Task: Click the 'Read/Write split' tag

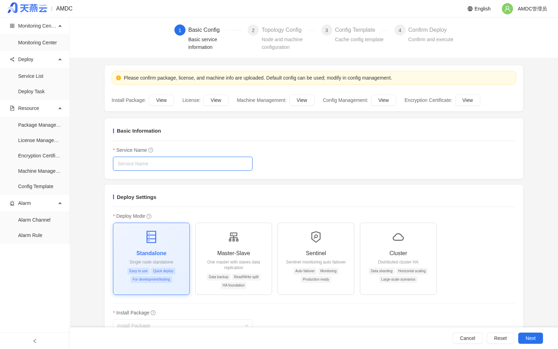Action: (x=246, y=277)
